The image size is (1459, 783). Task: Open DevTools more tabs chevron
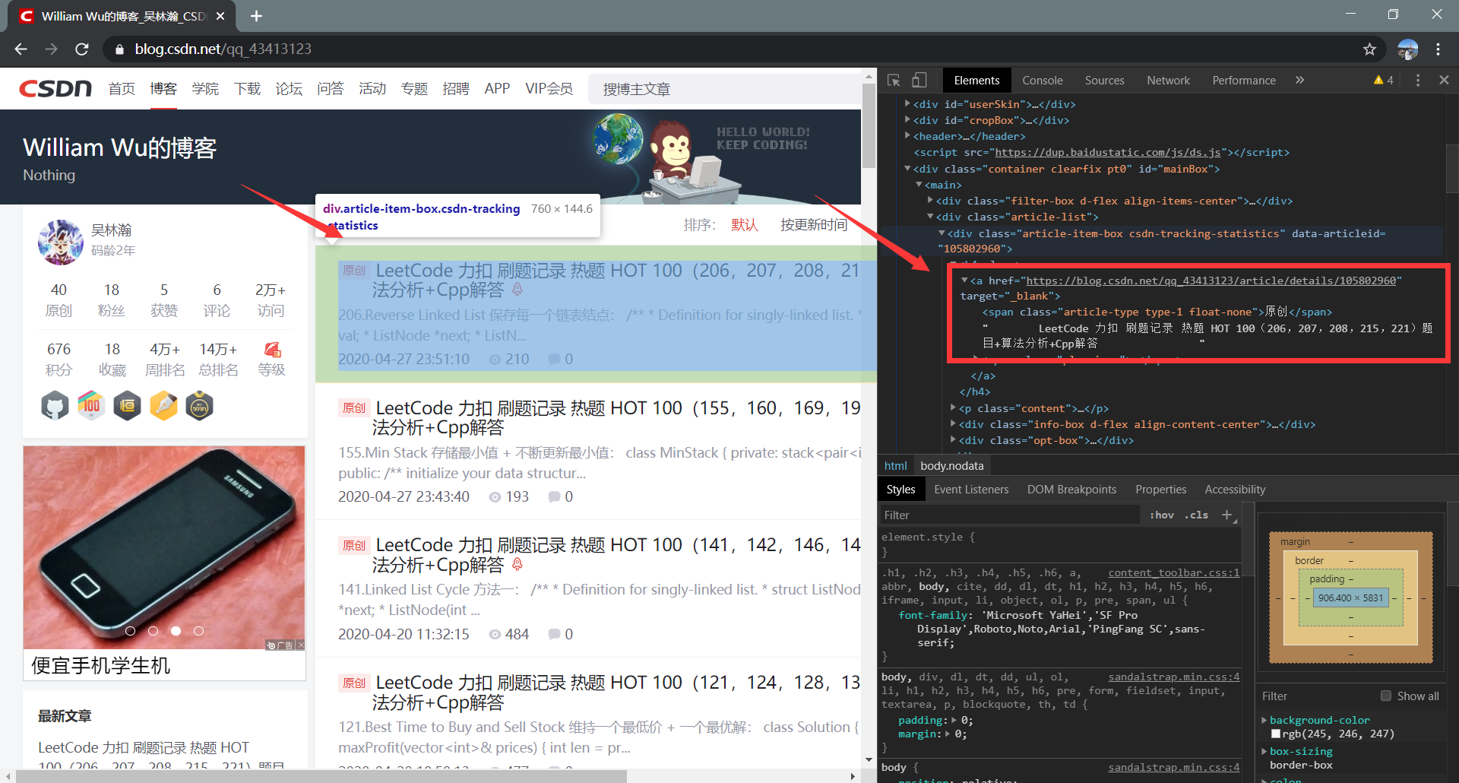pos(1300,80)
